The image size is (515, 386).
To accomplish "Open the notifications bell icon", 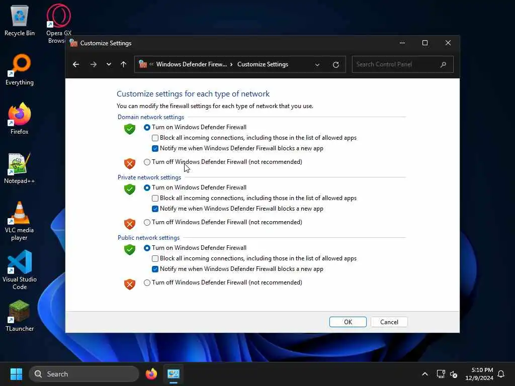I will tap(501, 374).
